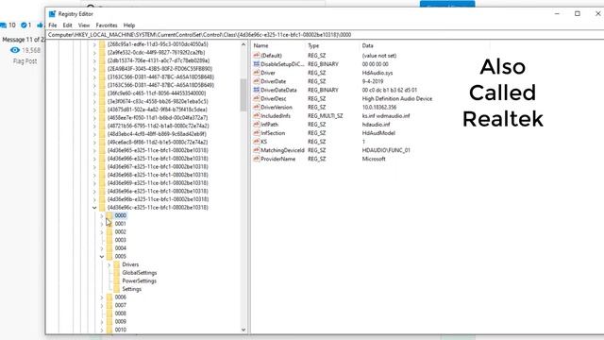Click the eye views icon in background page

click(15, 50)
